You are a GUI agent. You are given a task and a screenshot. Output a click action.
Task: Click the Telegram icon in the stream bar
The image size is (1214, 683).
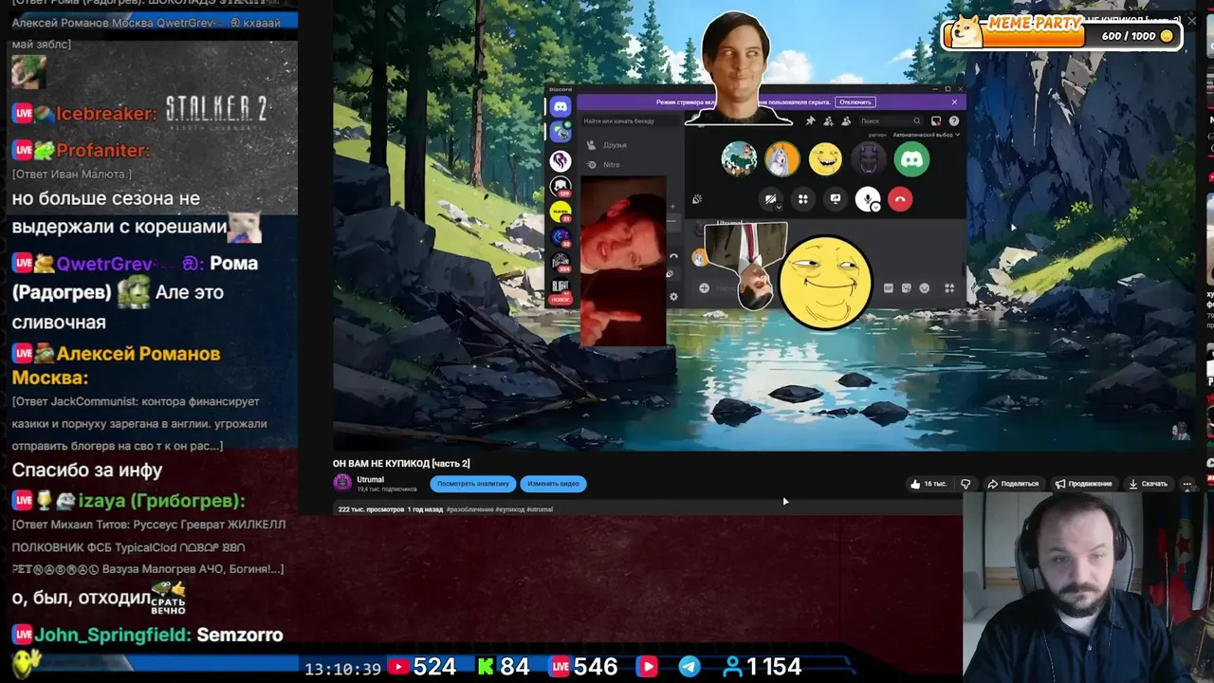[690, 667]
